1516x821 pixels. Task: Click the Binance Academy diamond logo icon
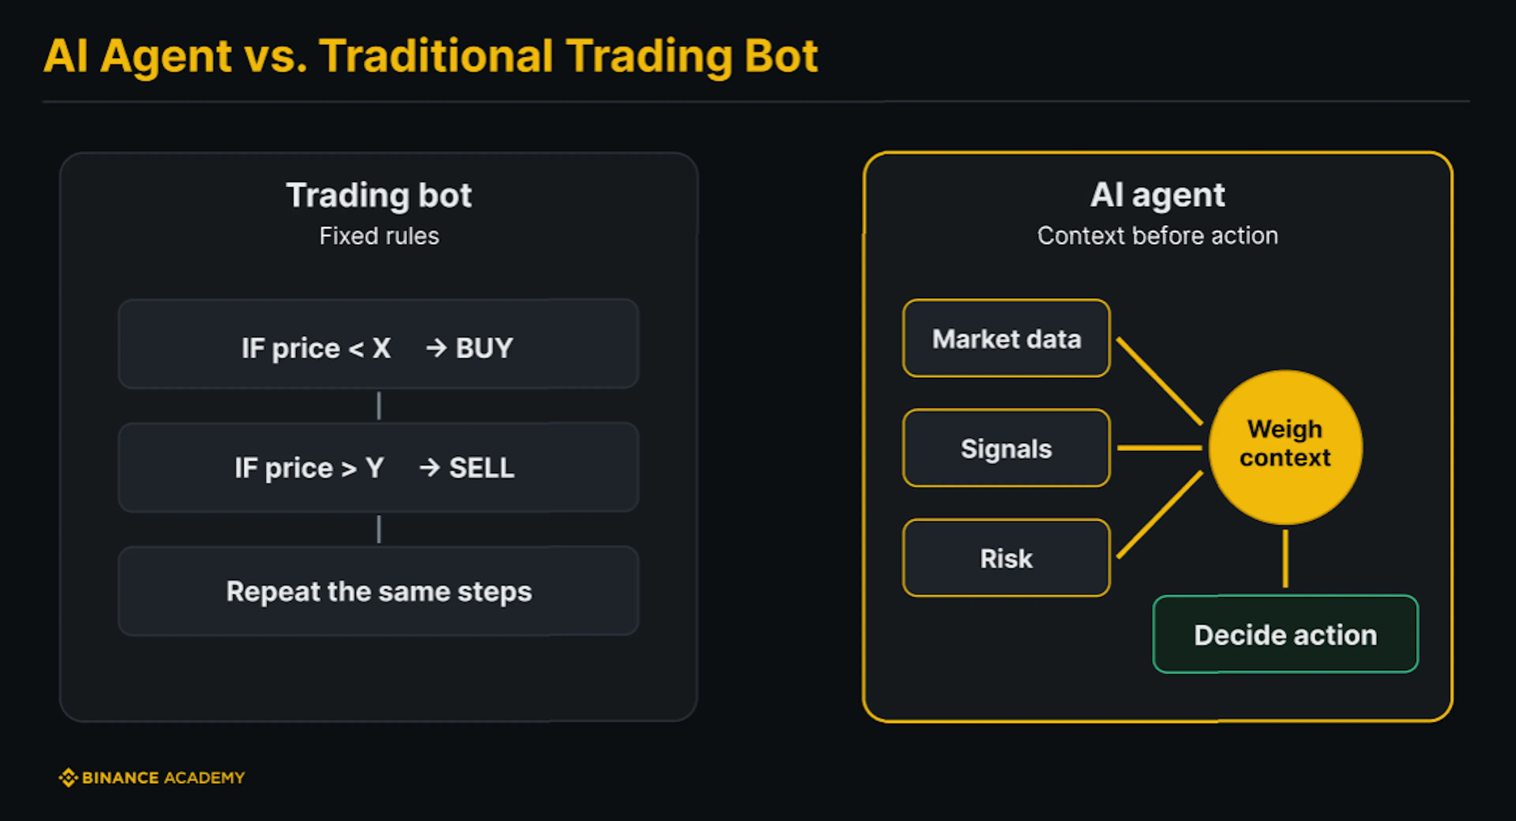click(x=68, y=778)
